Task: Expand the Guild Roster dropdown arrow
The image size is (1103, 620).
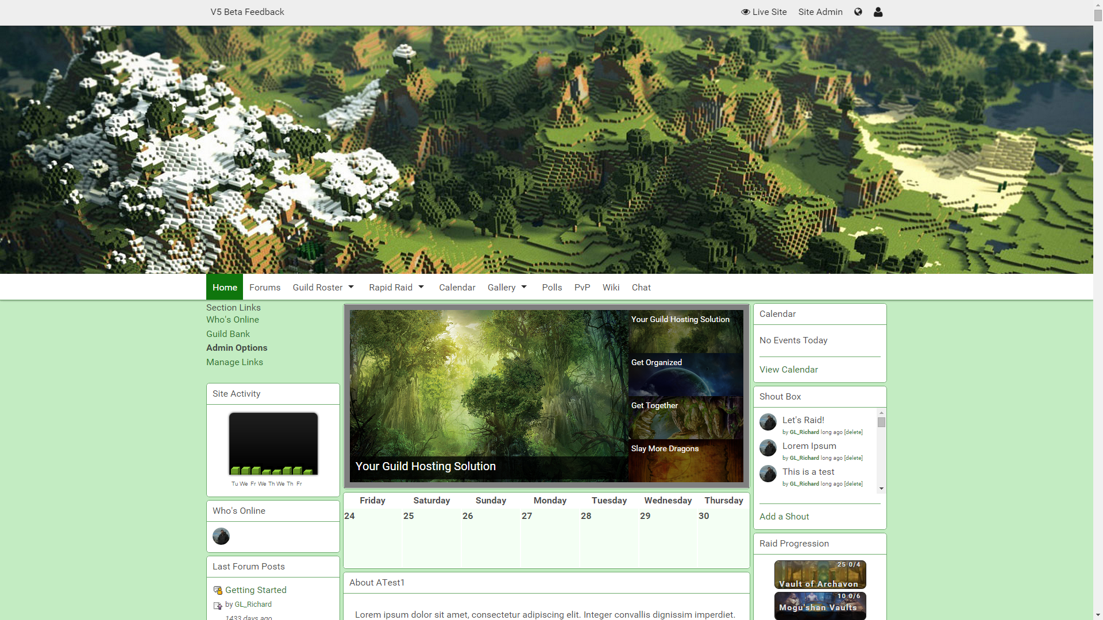Action: pos(351,287)
